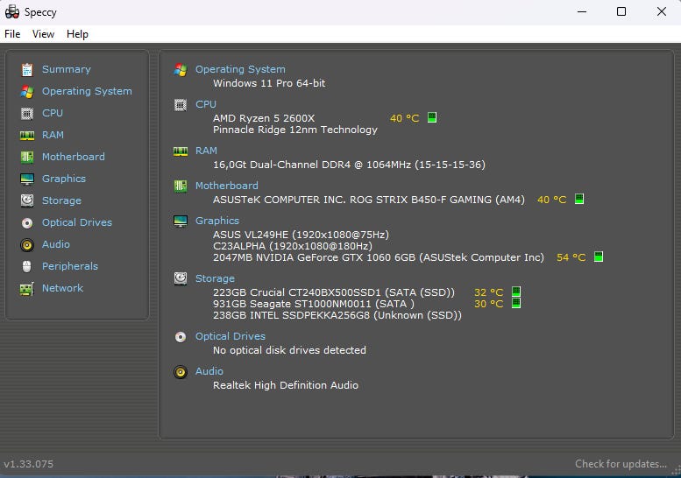
Task: Click the Audio heading link in summary
Action: coord(209,371)
